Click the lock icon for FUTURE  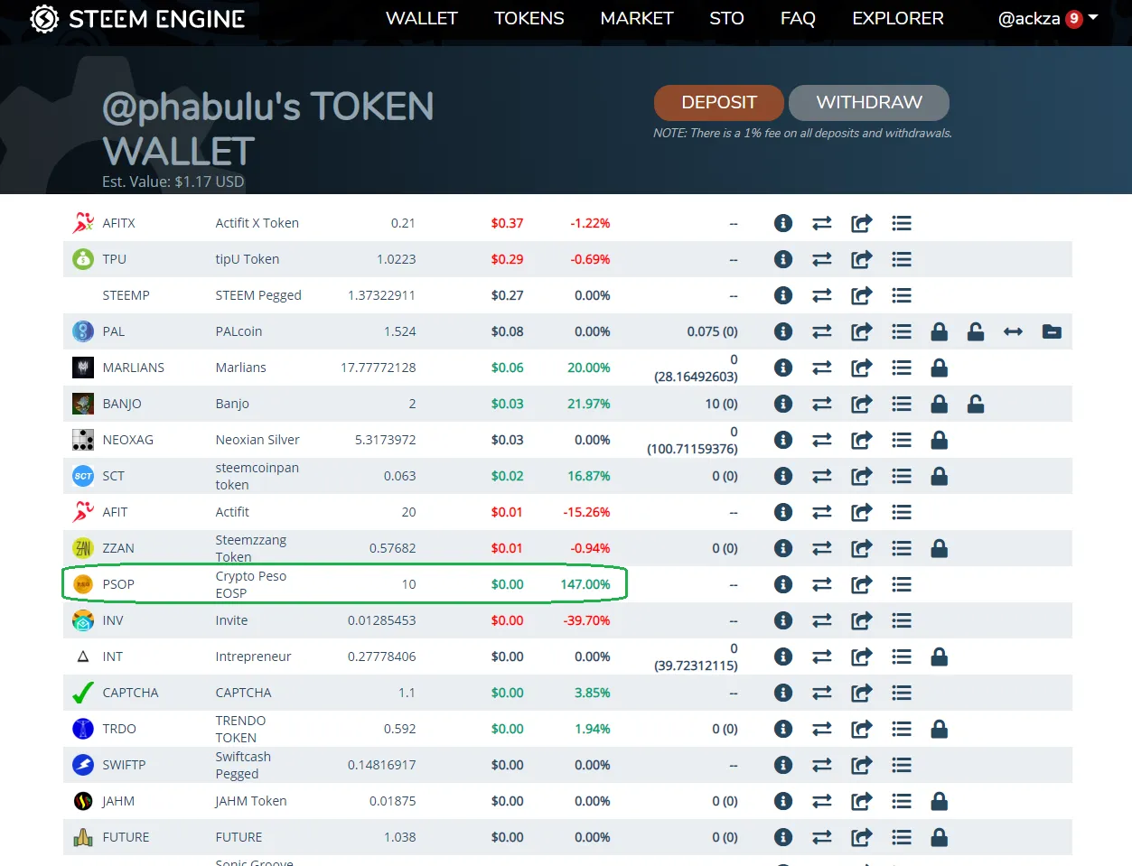(940, 837)
